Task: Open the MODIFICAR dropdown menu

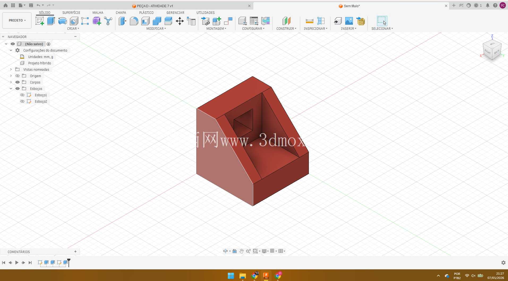Action: (x=156, y=29)
